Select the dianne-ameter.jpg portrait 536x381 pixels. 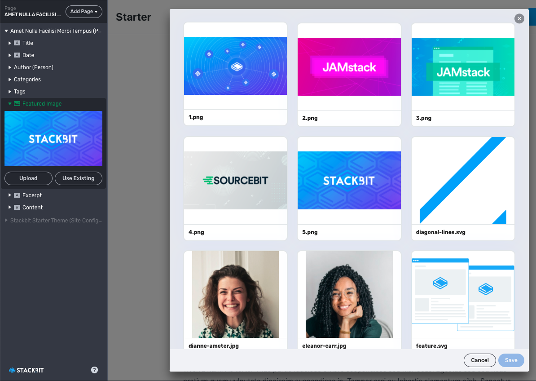235,294
